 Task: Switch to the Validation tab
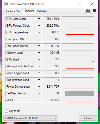coord(43,11)
